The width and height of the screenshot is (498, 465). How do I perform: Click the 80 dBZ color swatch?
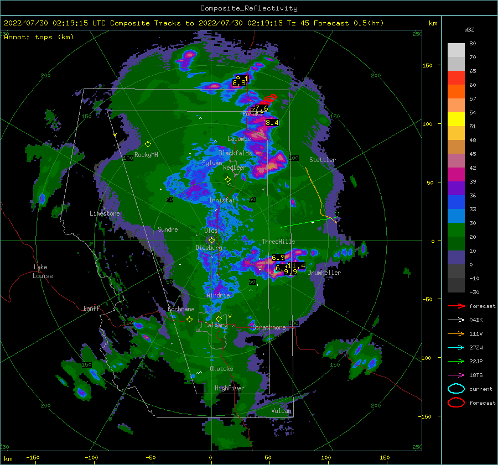point(456,50)
